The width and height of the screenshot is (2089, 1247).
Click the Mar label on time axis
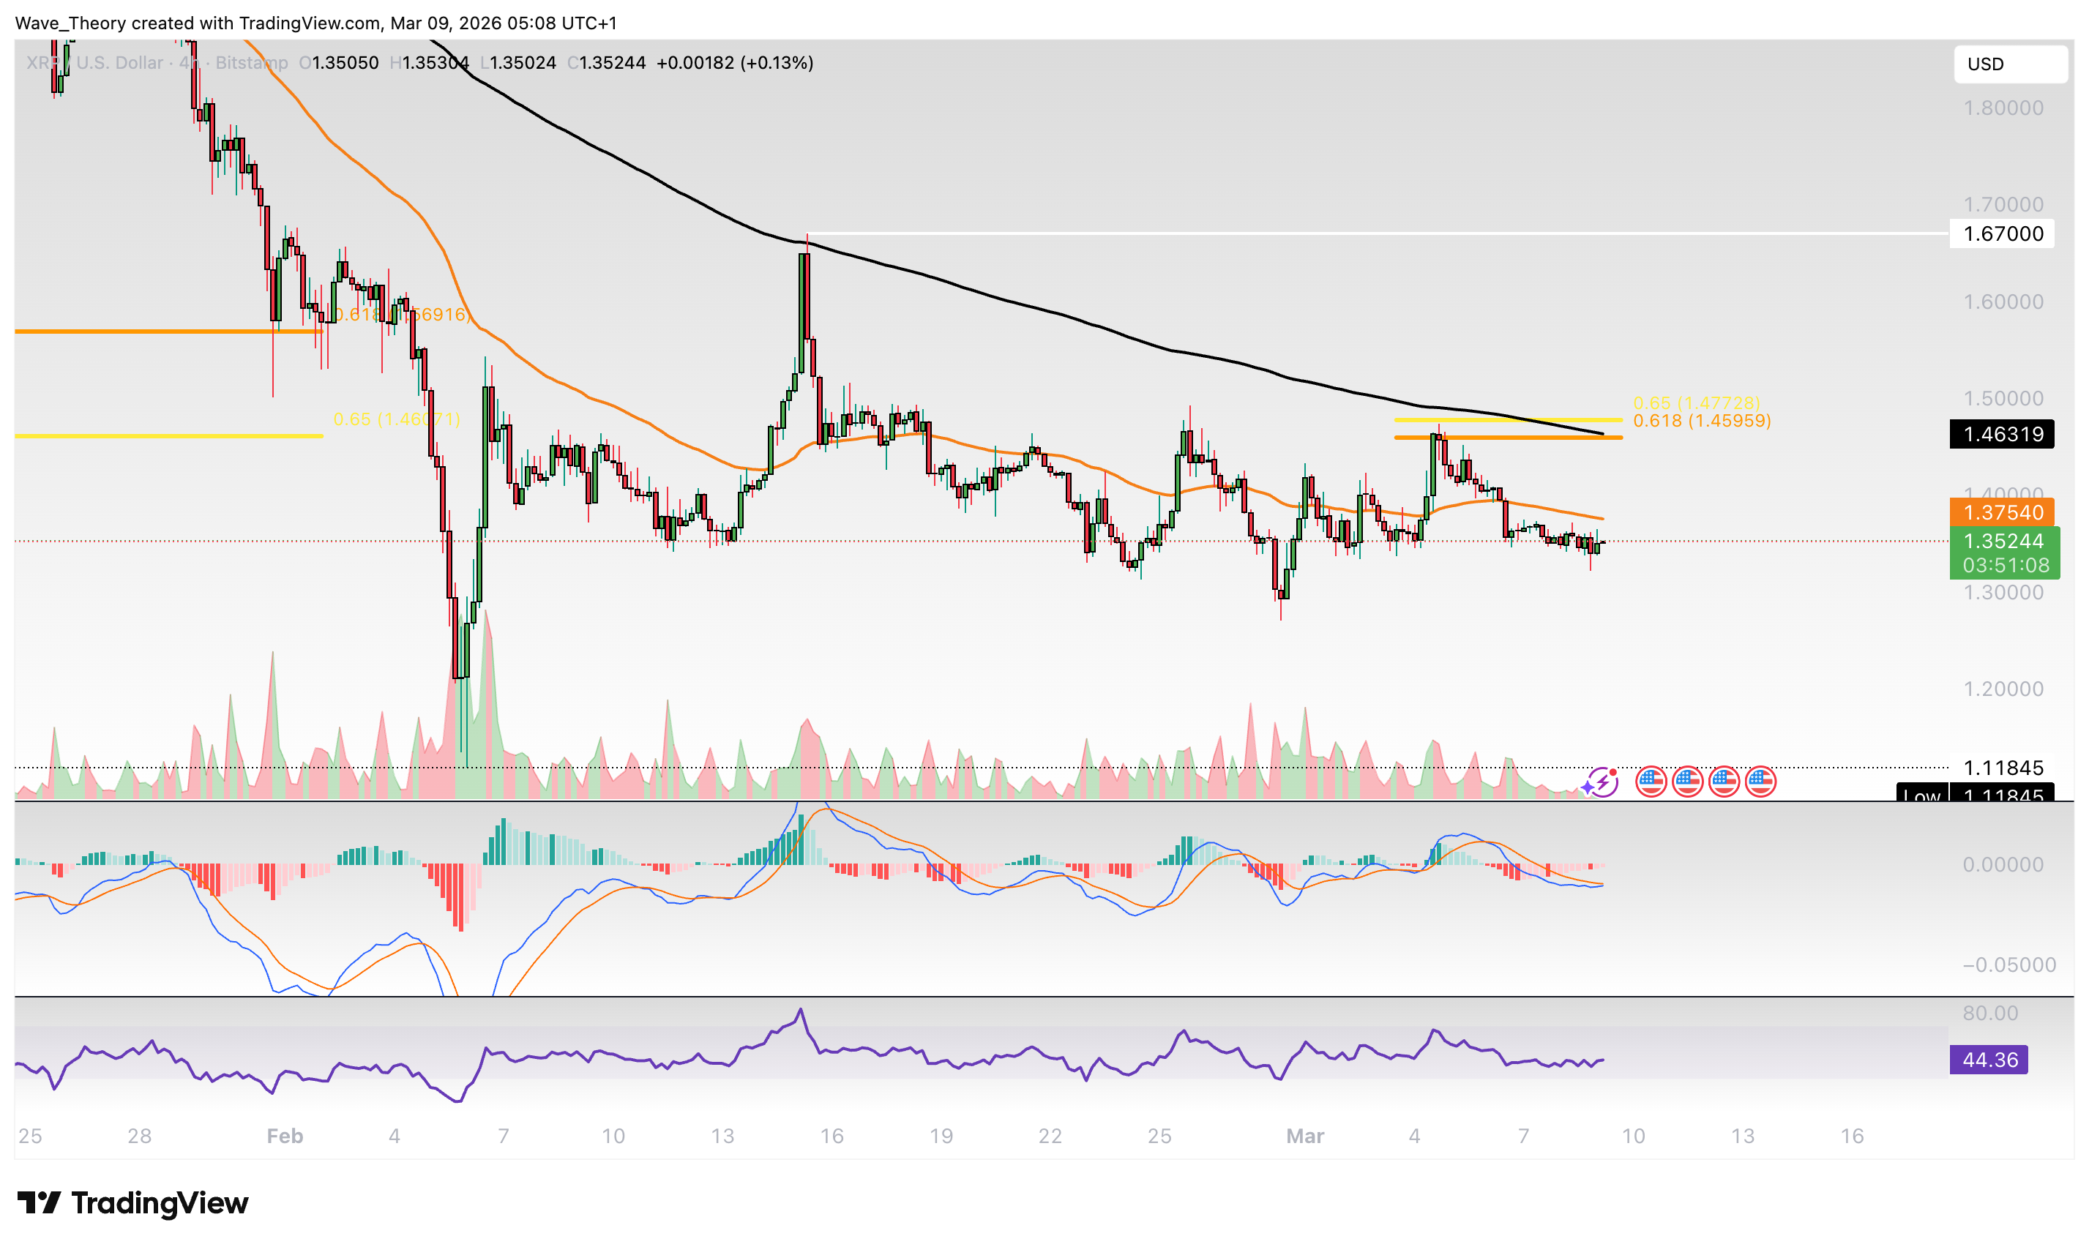1305,1137
